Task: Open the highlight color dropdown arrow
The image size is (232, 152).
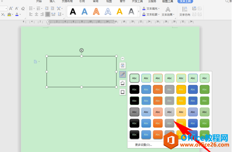Action: pos(13,15)
